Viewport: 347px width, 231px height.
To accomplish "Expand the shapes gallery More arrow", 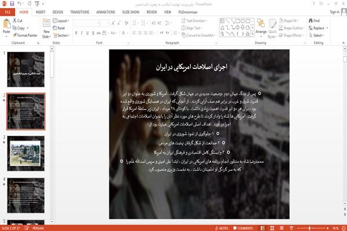I will pos(253,34).
